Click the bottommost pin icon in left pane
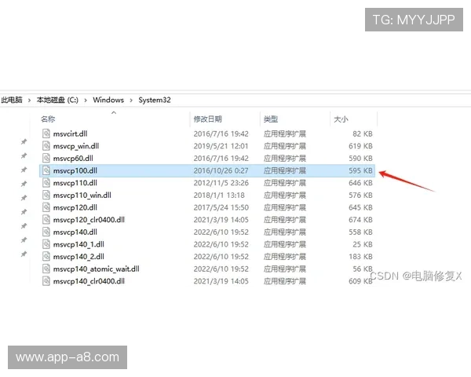The image size is (471, 377). [24, 254]
